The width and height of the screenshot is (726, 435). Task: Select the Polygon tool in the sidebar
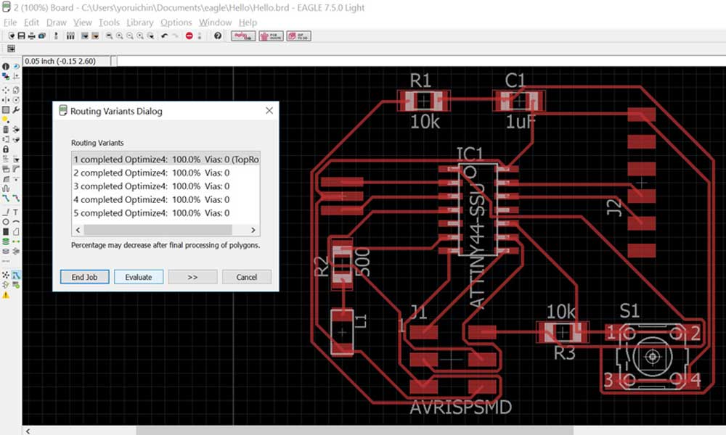coord(16,231)
